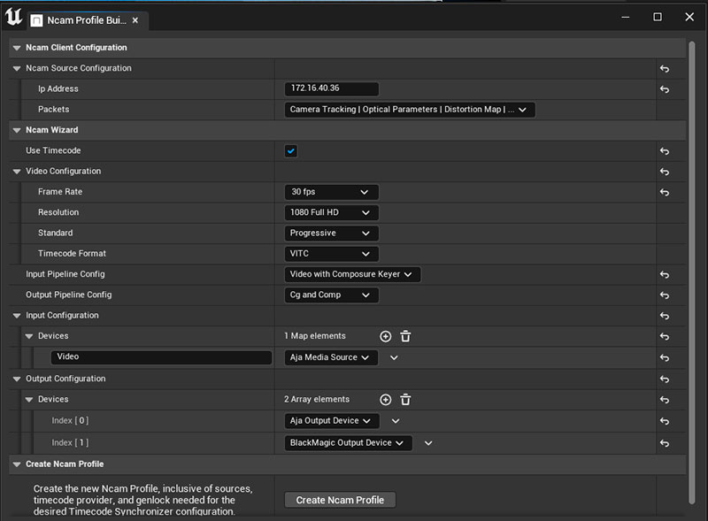Screen dimensions: 708x521
Task: Reset Video Configuration to default
Action: (665, 172)
